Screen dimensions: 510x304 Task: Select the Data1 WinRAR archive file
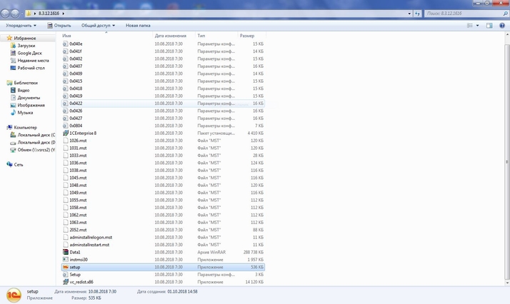(x=75, y=252)
